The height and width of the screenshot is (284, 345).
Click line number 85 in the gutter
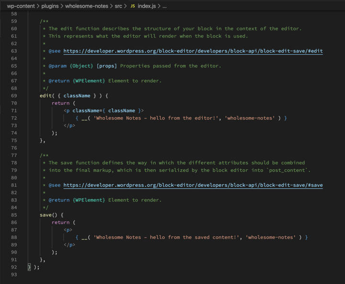(14, 215)
